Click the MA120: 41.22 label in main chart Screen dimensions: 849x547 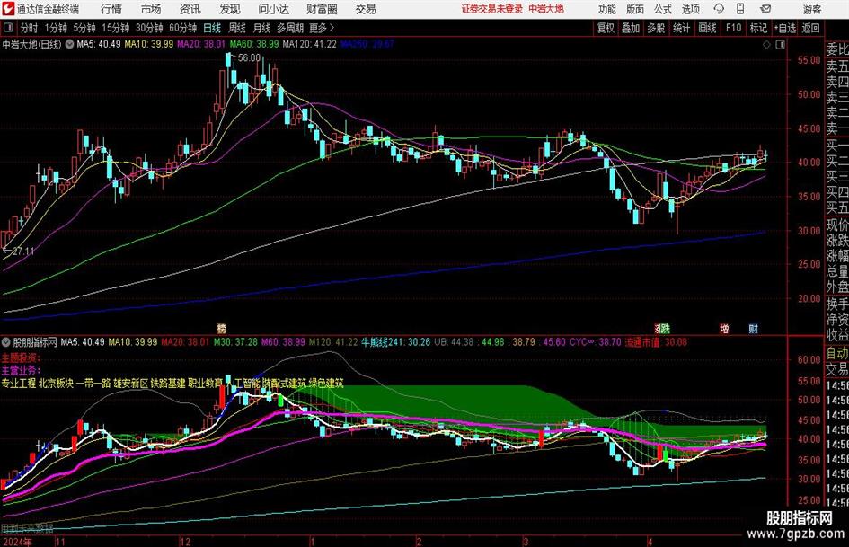click(309, 44)
